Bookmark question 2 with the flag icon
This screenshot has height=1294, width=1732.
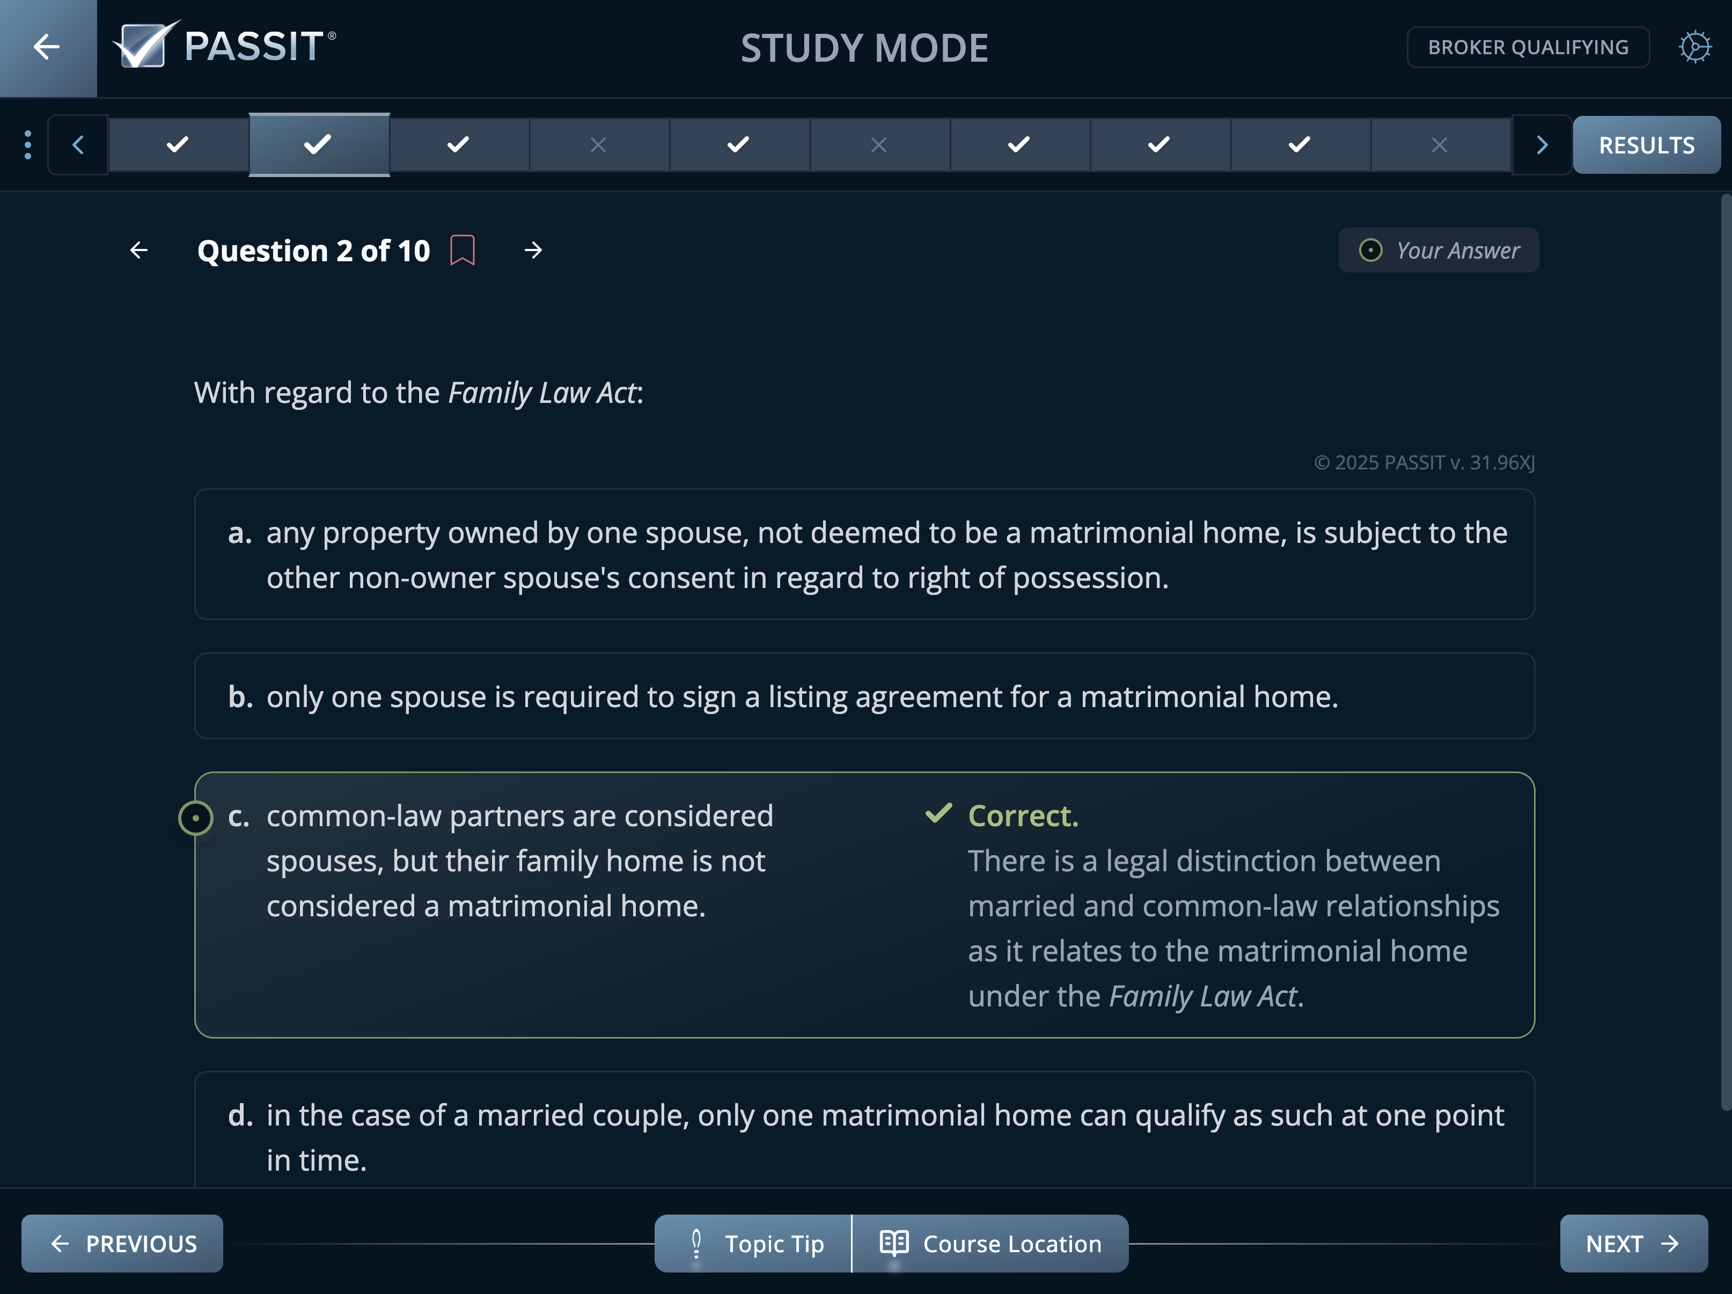tap(462, 251)
